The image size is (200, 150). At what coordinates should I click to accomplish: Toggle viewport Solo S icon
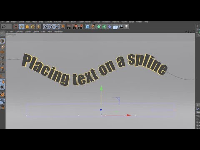[2, 87]
